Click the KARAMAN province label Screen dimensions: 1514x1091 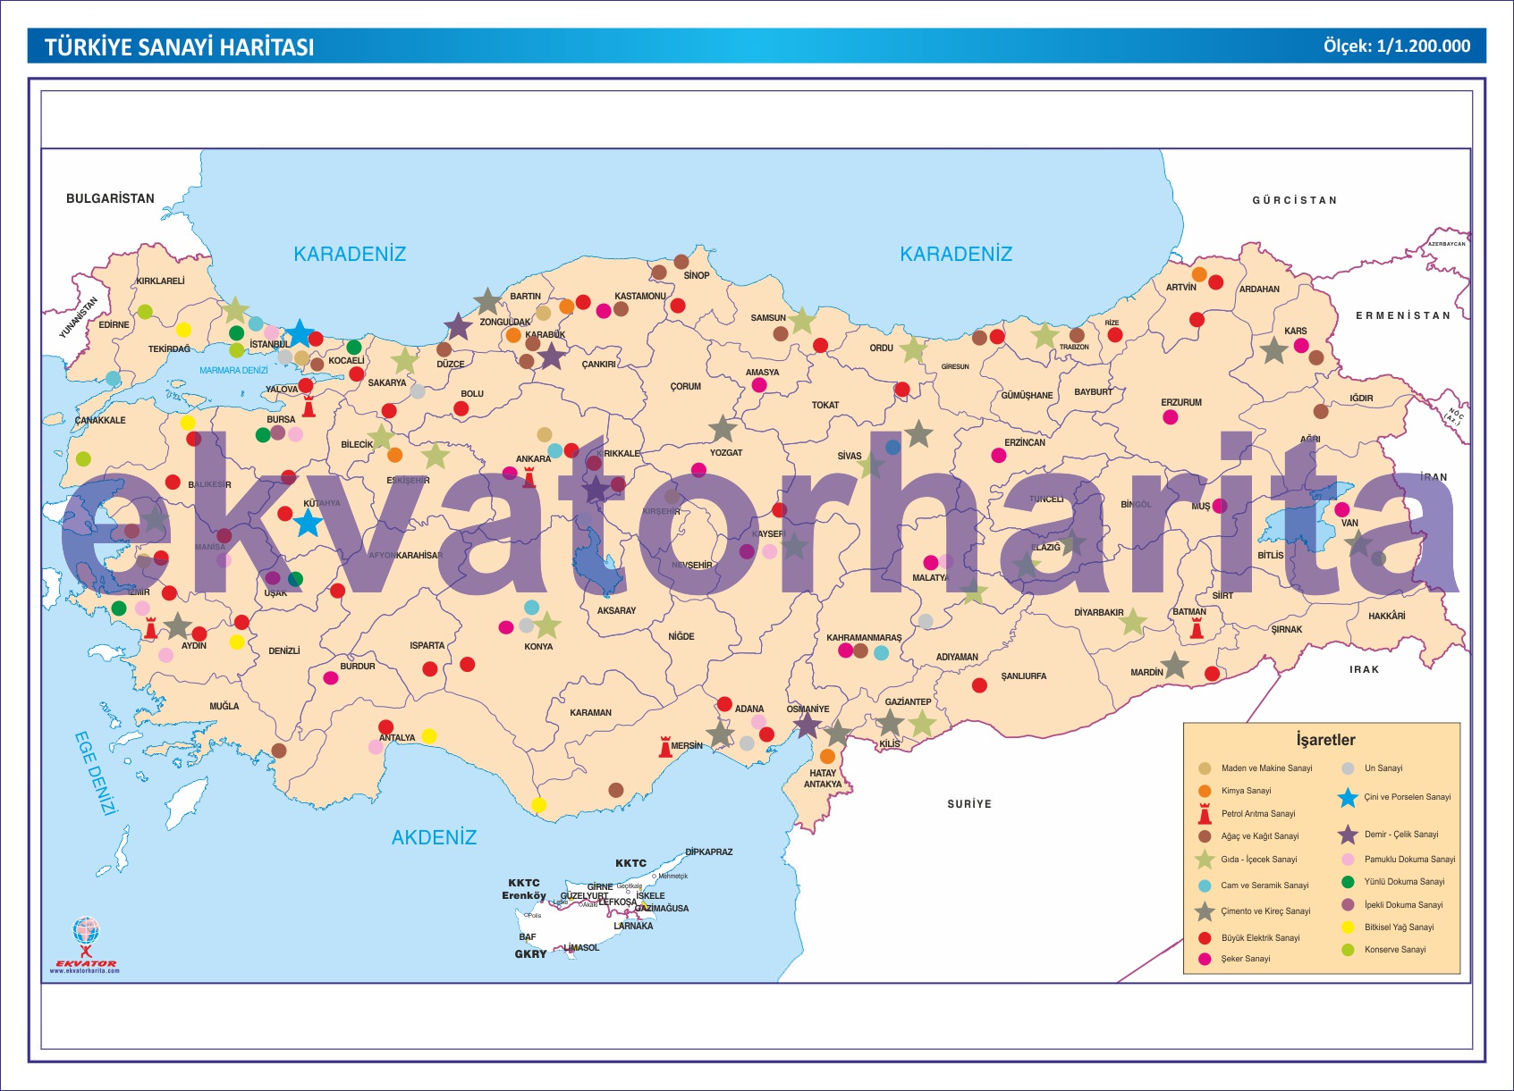[591, 712]
